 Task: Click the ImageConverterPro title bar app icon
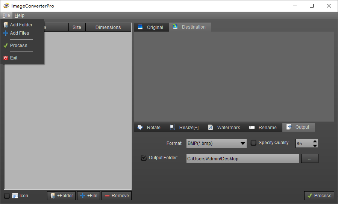[6, 6]
